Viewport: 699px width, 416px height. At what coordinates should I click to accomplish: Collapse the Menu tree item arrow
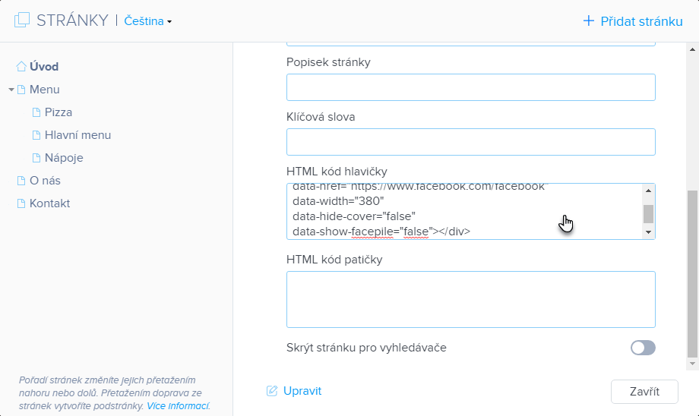[11, 90]
